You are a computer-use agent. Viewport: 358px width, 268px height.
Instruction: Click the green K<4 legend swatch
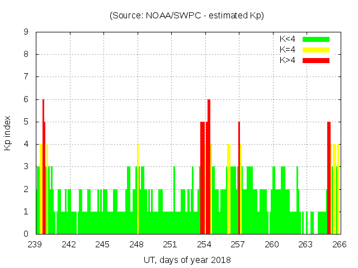[316, 39]
